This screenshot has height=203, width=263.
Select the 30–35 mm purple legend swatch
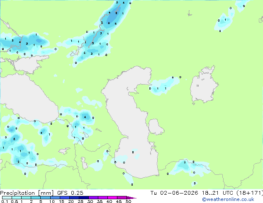(93, 198)
